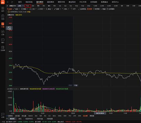
Task: Select the highlighted 成交额 indicator
Action: (85, 116)
